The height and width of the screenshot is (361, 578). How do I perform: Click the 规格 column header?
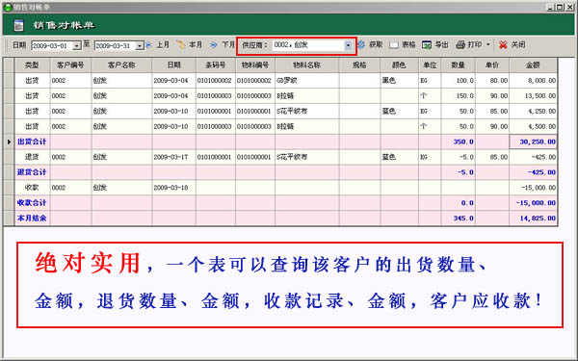tap(359, 65)
